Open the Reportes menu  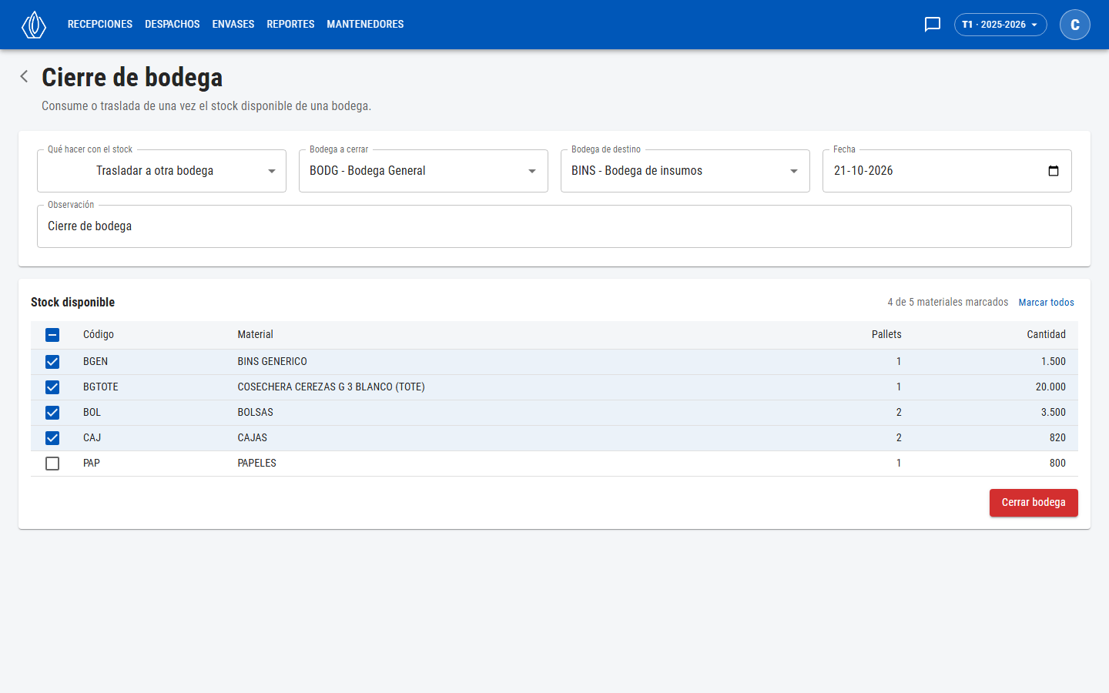click(x=290, y=25)
